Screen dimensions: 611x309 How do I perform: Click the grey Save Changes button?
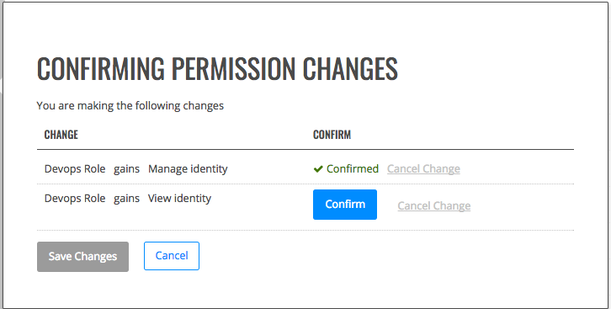pyautogui.click(x=82, y=257)
